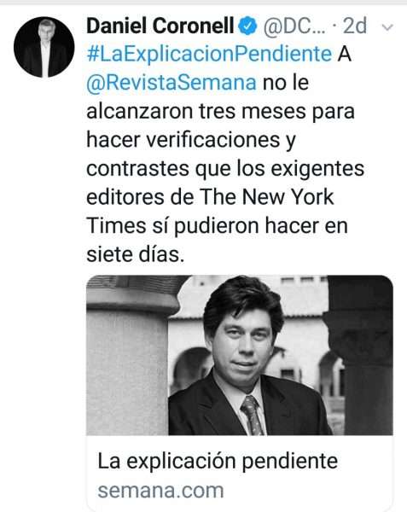
Task: Click the closing text 'siete días.'
Action: [x=136, y=254]
